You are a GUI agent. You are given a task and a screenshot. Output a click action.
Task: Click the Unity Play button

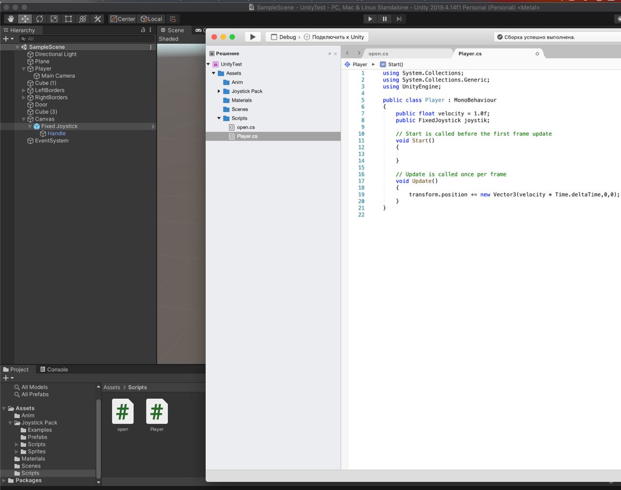(x=370, y=19)
